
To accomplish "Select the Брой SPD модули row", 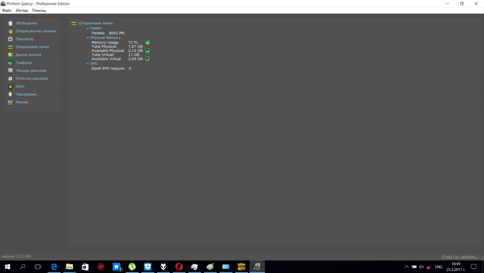I will [x=111, y=68].
